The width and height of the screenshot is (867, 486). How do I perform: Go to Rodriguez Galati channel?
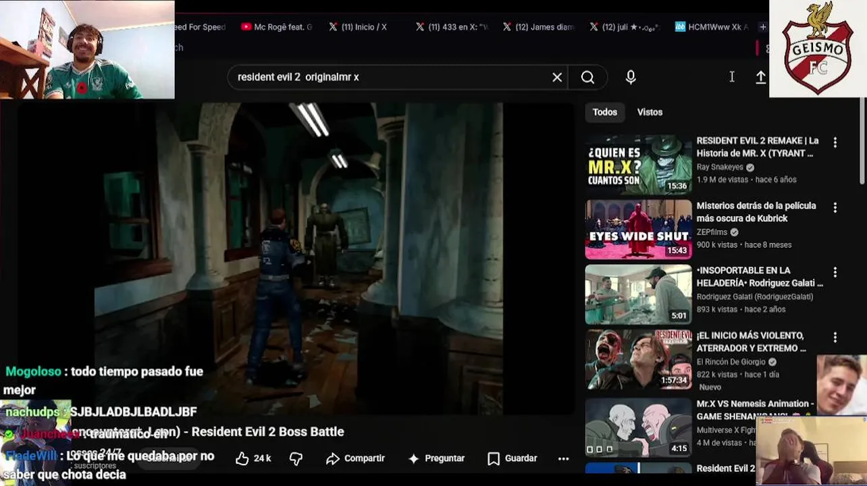click(x=755, y=297)
